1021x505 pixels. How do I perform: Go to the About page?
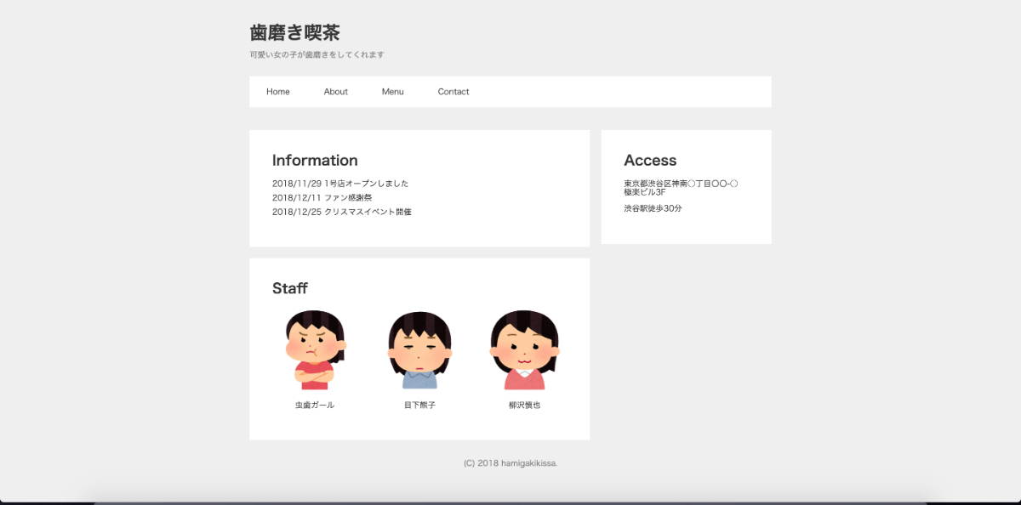click(335, 92)
